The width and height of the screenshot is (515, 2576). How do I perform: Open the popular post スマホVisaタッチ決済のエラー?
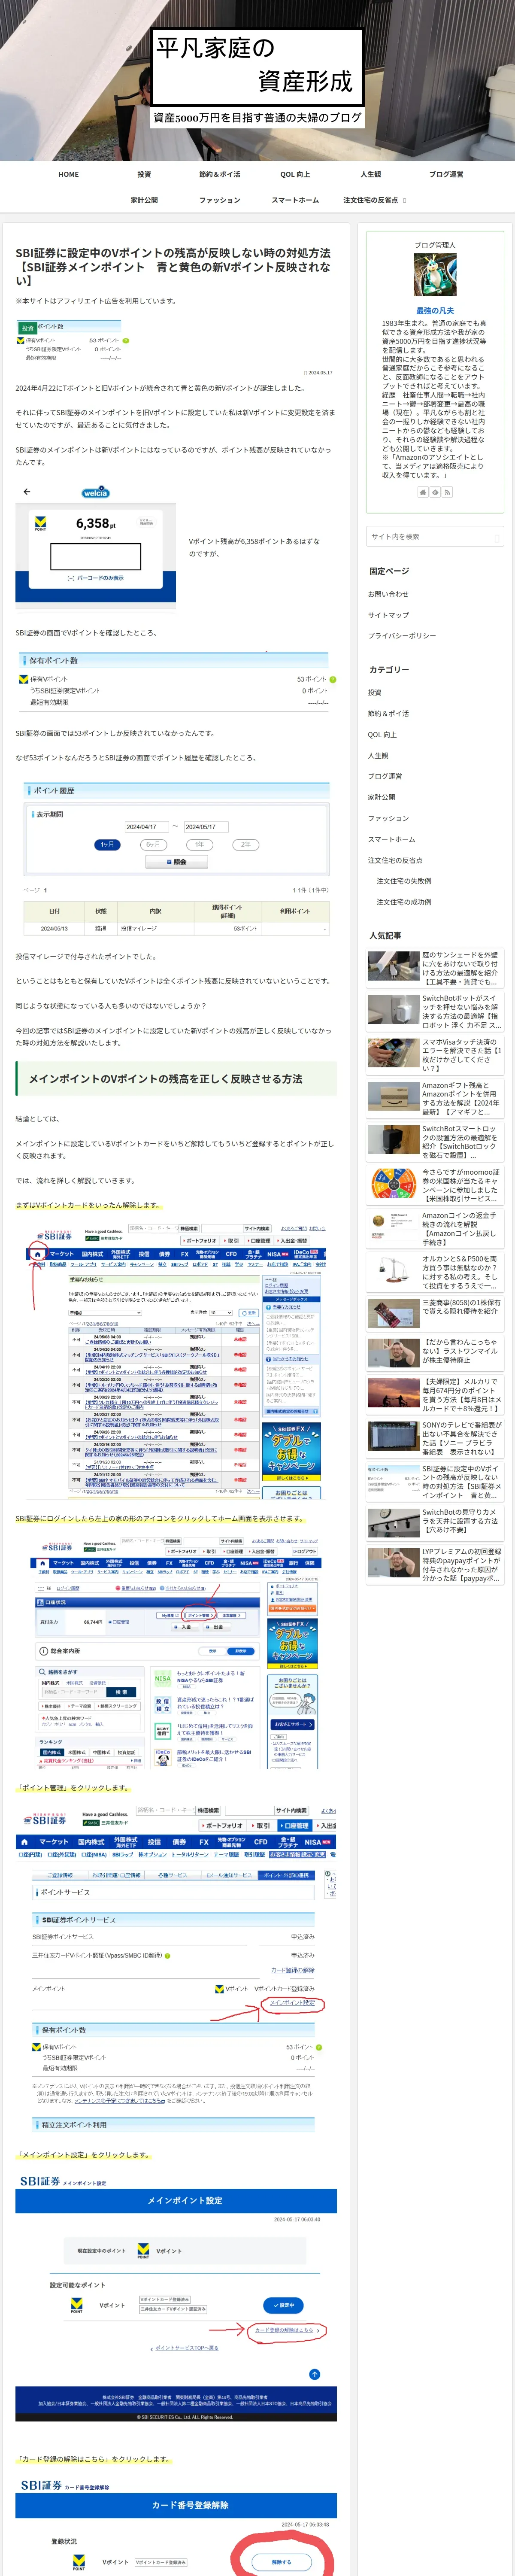click(435, 1054)
